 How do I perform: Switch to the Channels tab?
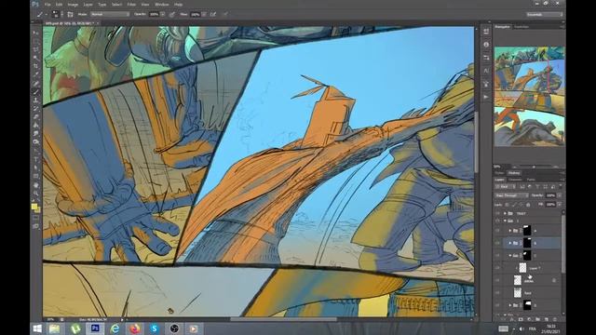515,180
